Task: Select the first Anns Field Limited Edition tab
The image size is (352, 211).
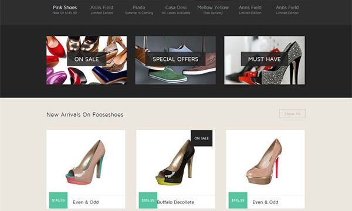Action: point(101,10)
